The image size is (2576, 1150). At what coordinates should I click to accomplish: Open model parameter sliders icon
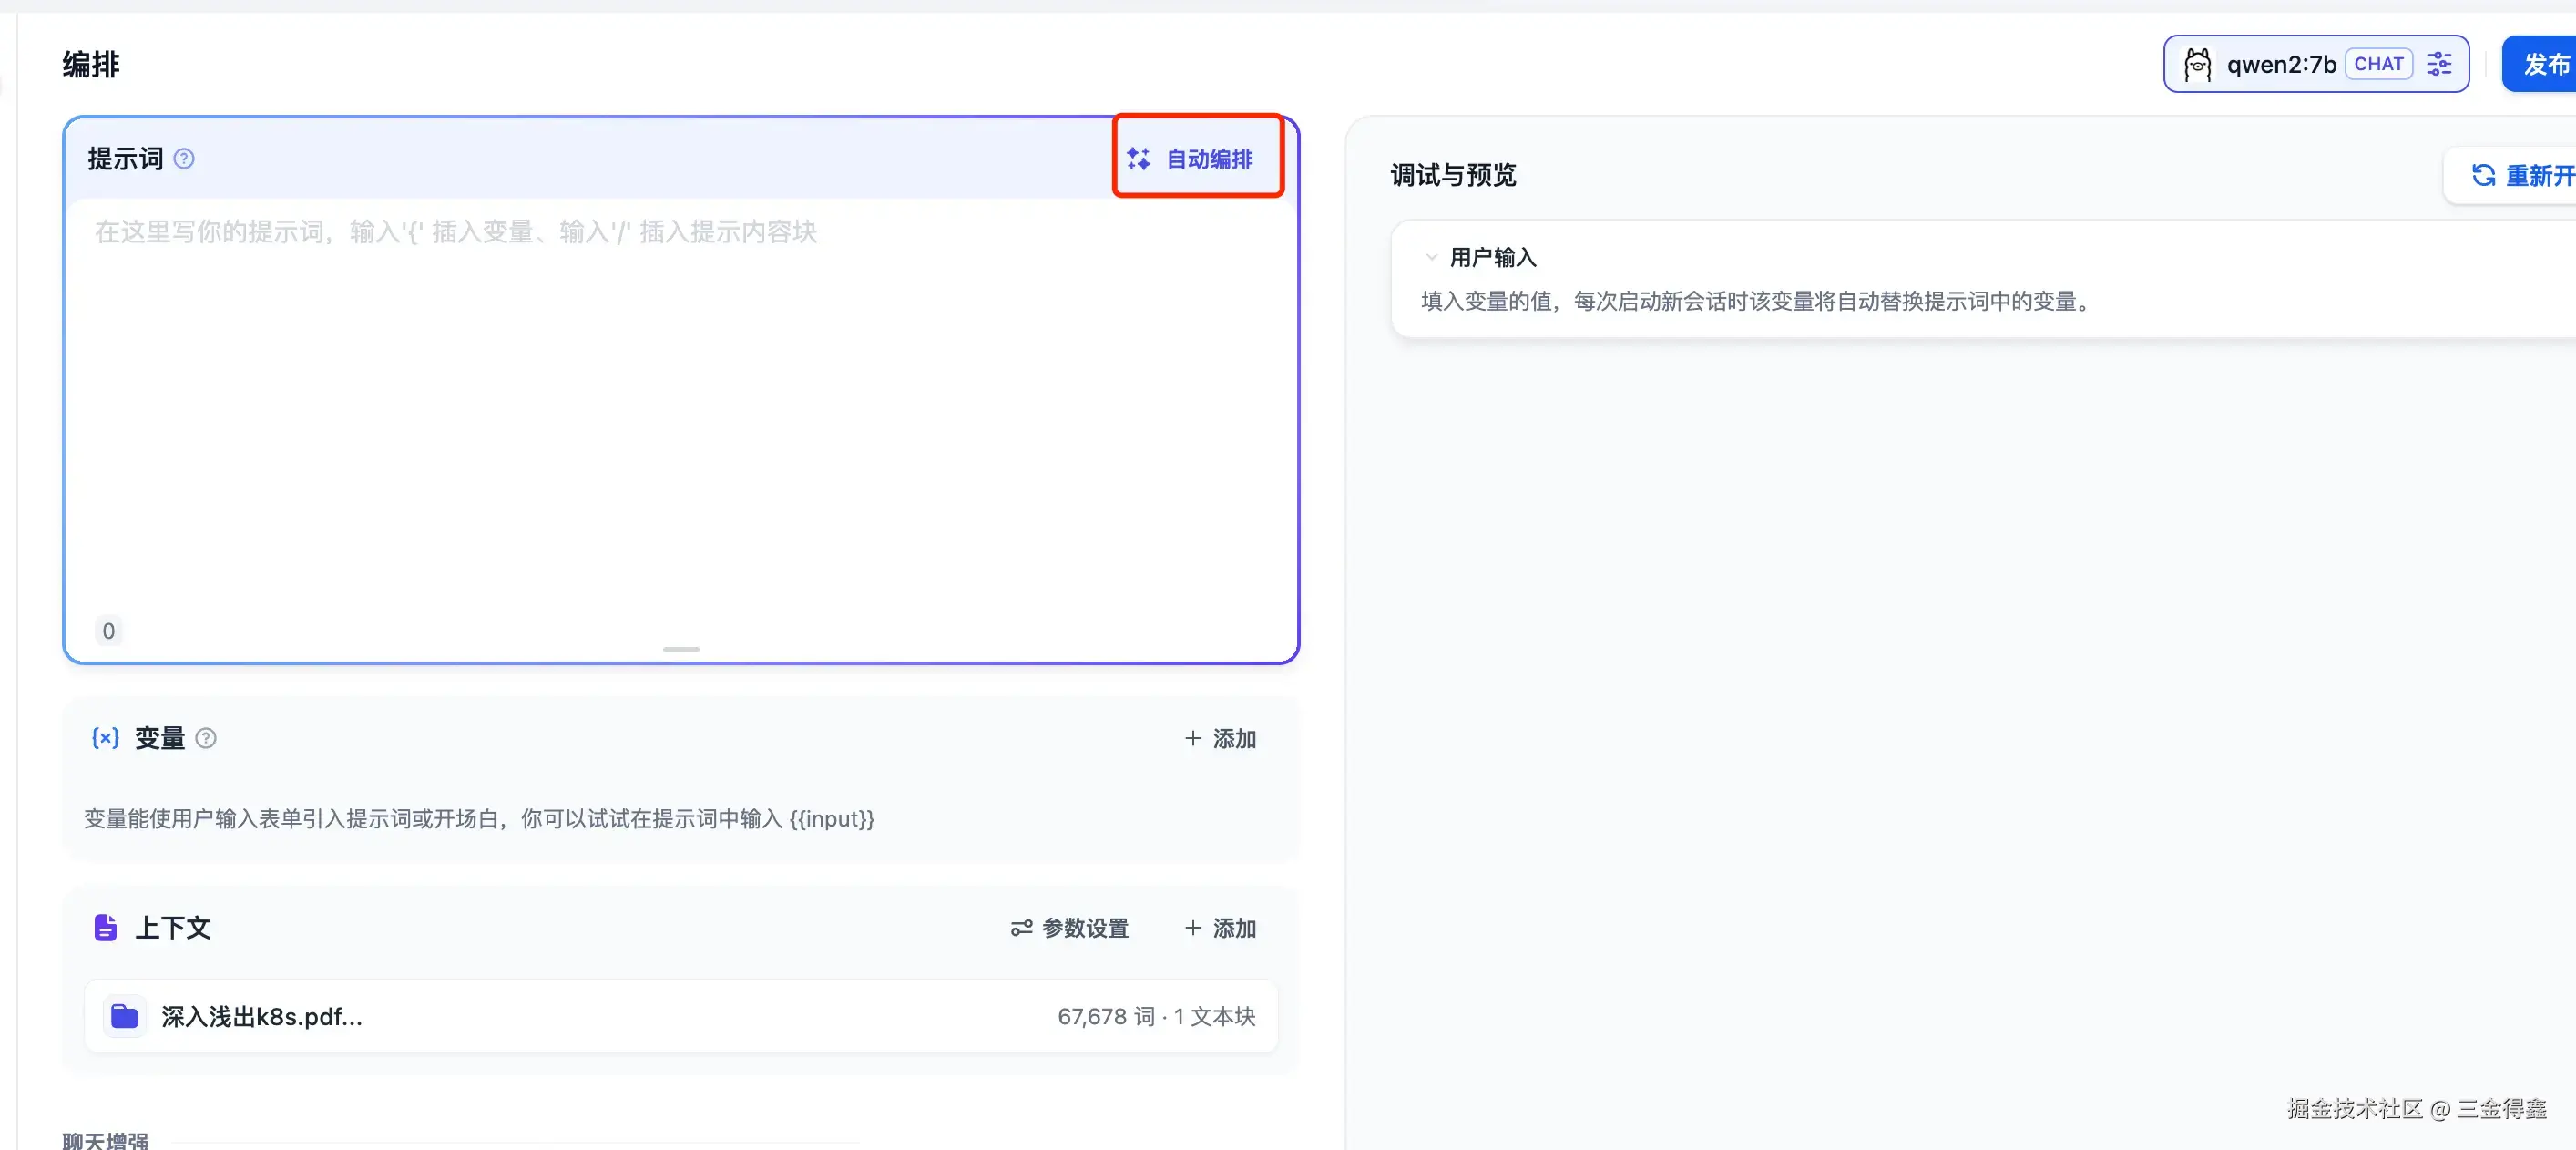click(2439, 64)
